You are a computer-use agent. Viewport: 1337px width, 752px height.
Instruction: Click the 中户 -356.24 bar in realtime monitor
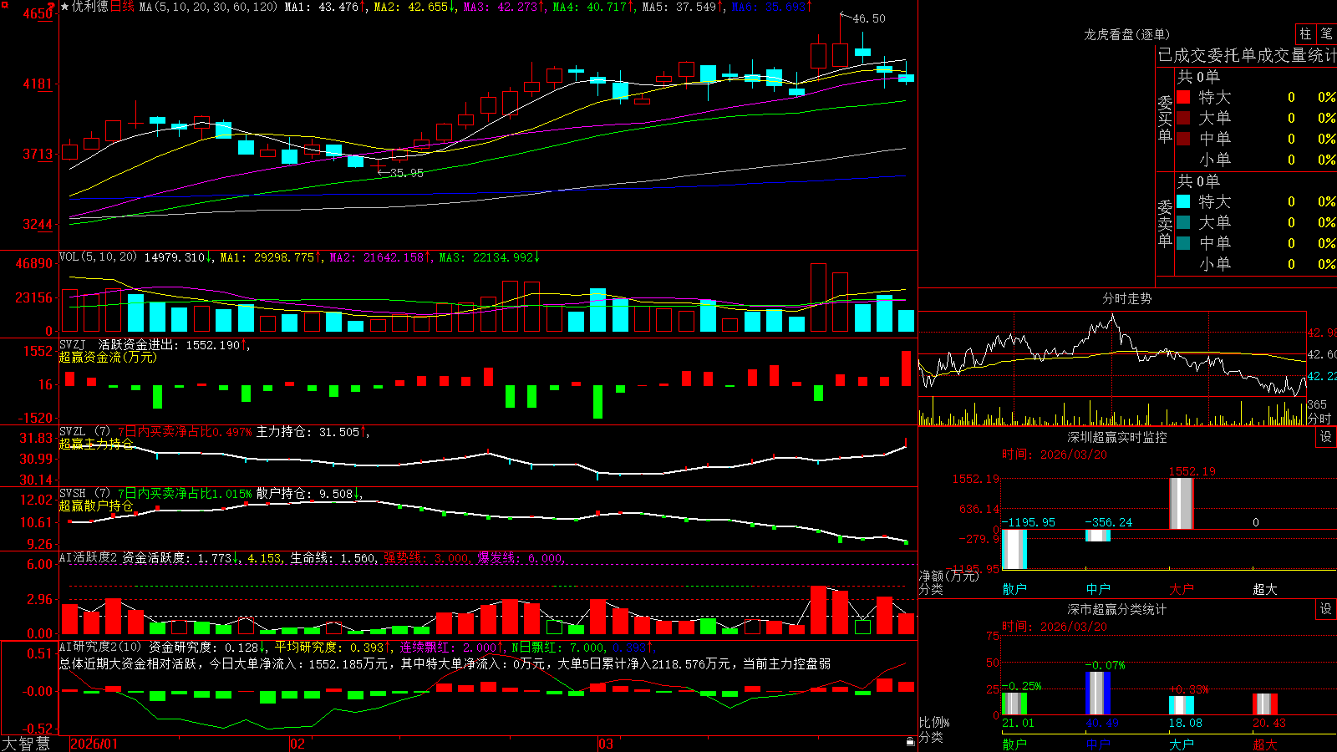pos(1098,536)
